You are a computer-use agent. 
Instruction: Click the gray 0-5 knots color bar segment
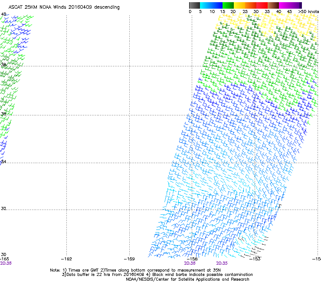click(x=194, y=5)
